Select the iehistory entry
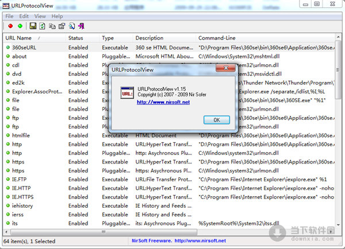The width and height of the screenshot is (345, 249). tap(22, 205)
